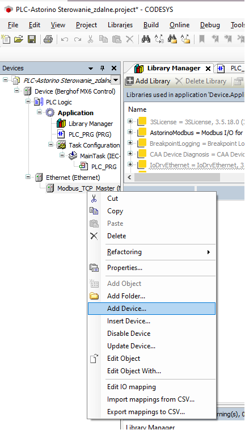Viewport: 245px width, 430px height.
Task: Click the Copy toolbar icon
Action: (103, 39)
